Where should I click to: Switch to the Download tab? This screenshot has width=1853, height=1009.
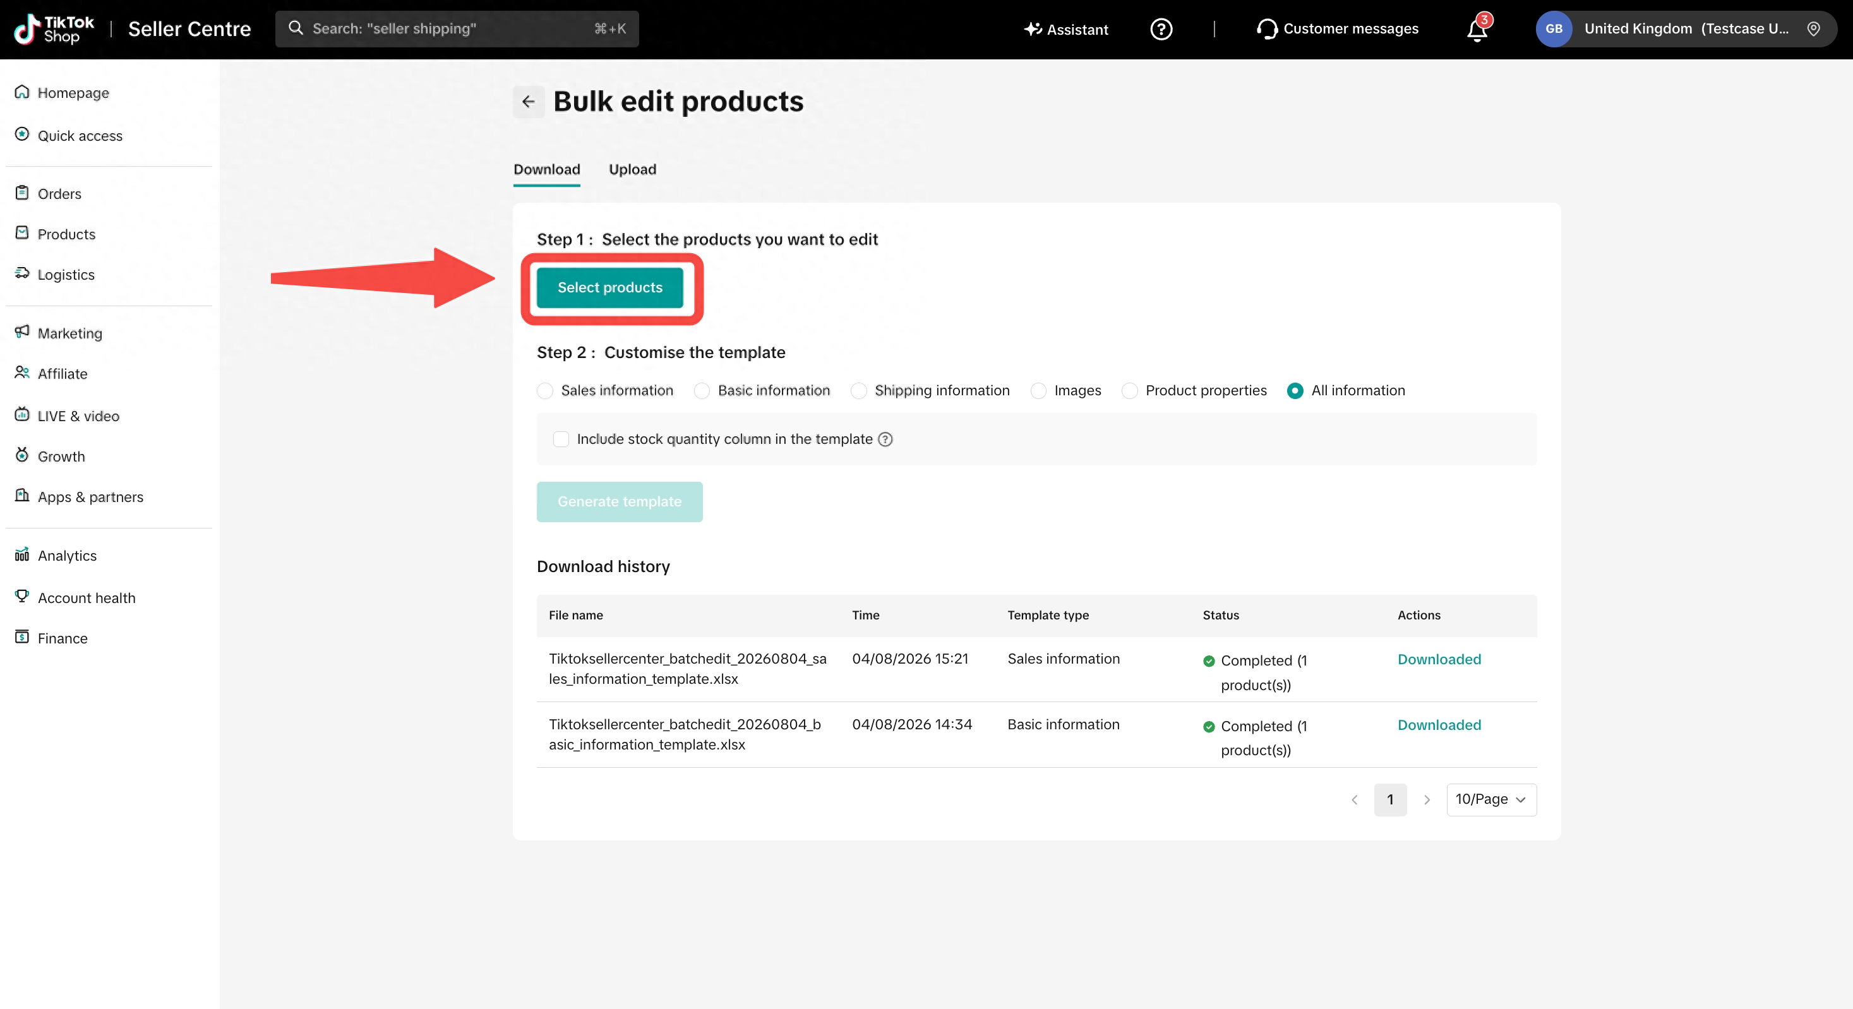547,170
